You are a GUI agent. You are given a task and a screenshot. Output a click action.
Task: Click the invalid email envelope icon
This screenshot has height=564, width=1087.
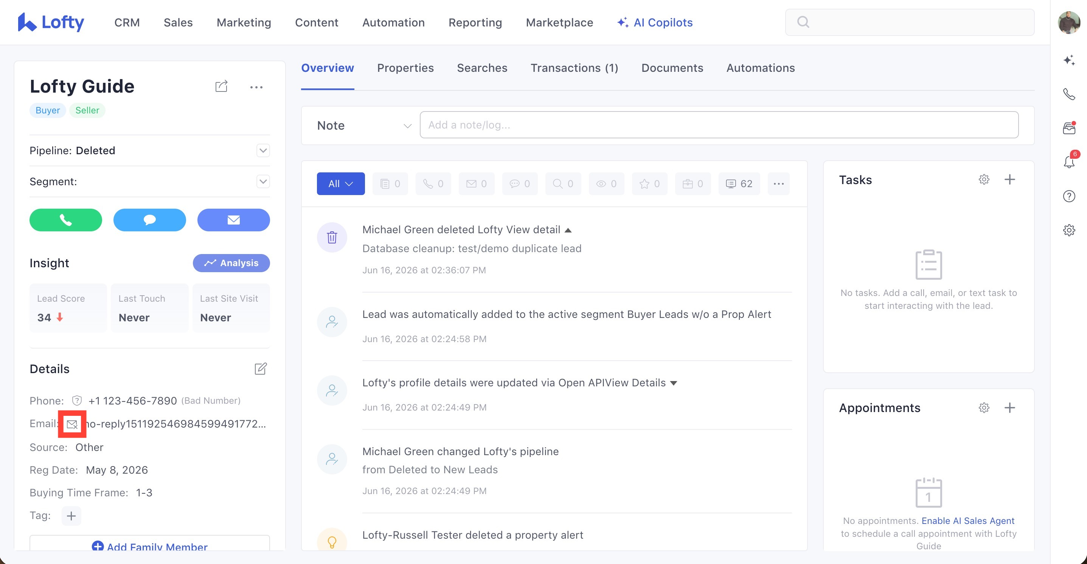coord(72,424)
